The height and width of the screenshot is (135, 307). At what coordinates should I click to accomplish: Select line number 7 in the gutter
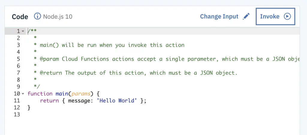pos(18,73)
